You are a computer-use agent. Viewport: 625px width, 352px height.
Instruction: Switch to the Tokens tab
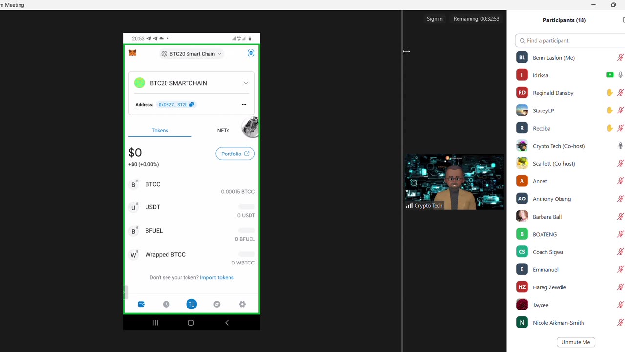[x=160, y=131]
